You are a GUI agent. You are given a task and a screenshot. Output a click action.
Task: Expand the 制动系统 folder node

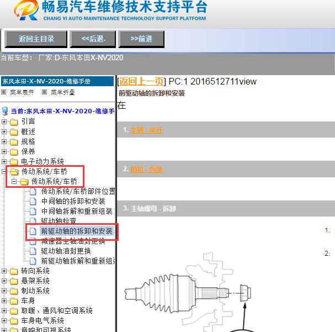(x=4, y=291)
